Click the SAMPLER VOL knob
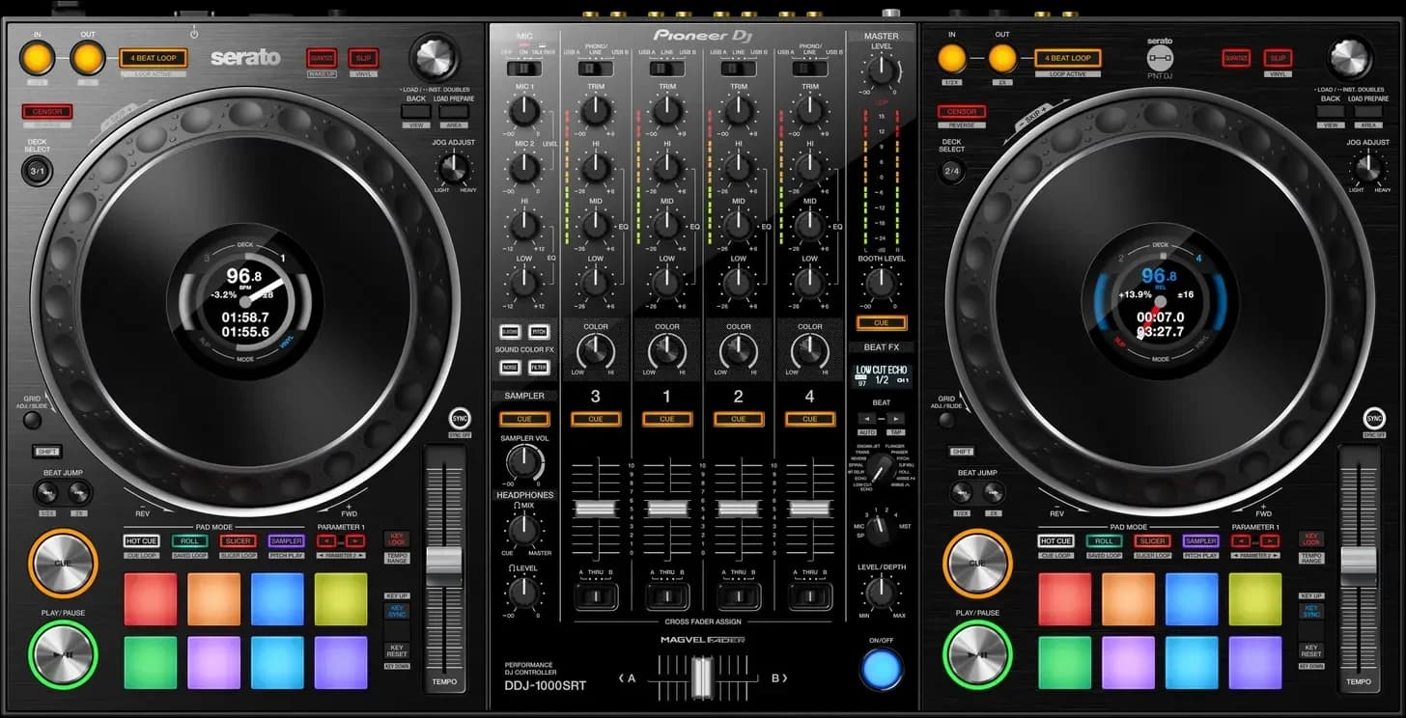 point(523,461)
